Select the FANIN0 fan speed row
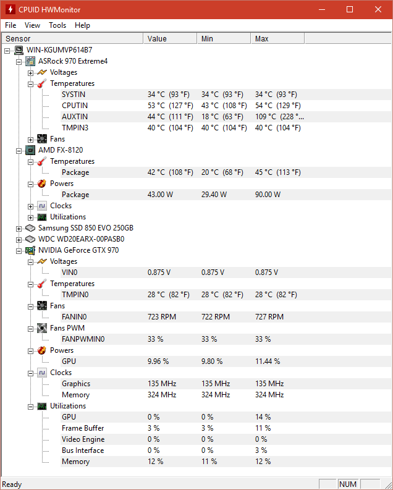Screen dimensions: 393x490 (74, 317)
